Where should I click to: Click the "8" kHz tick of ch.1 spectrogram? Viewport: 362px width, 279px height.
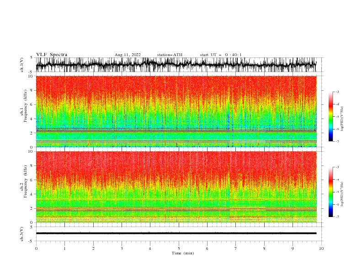(32, 90)
